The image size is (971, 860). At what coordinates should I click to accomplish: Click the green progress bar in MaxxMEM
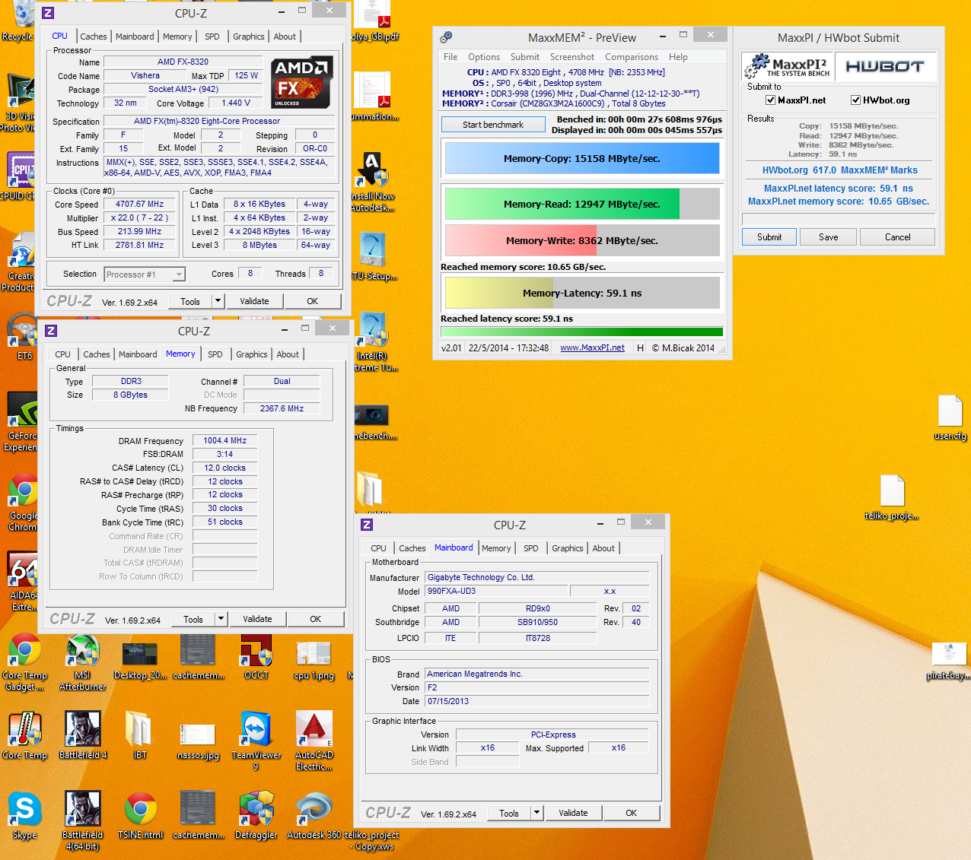point(581,332)
